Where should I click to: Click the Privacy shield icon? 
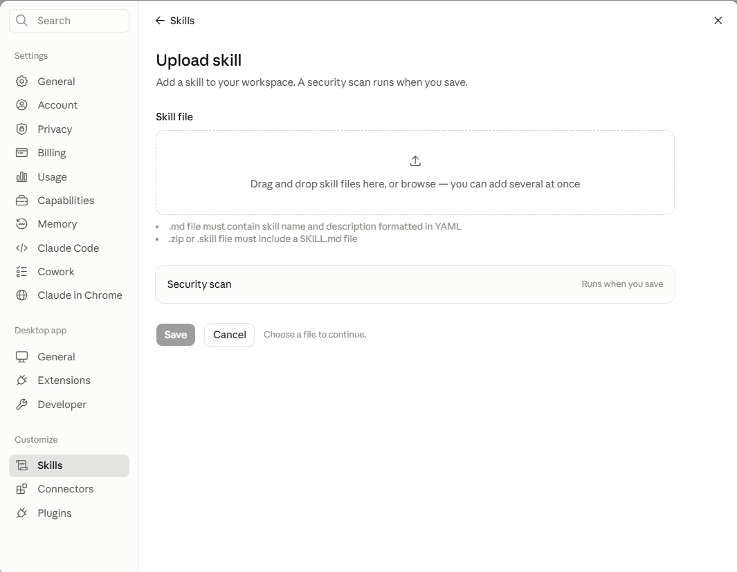[21, 129]
